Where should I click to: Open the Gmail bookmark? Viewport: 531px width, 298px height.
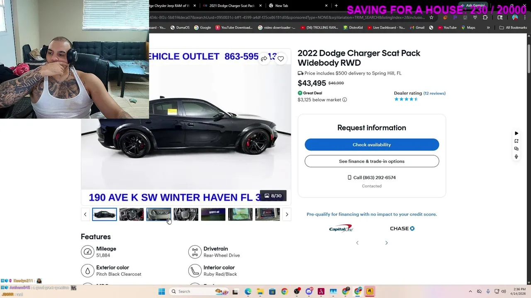(x=417, y=28)
